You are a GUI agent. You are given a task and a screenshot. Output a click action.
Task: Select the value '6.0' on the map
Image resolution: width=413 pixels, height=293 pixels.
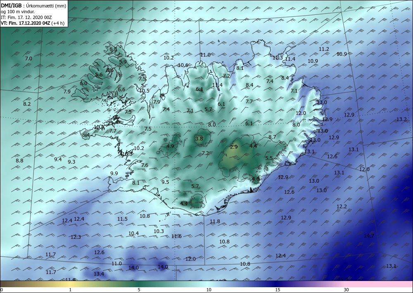pos(83,83)
